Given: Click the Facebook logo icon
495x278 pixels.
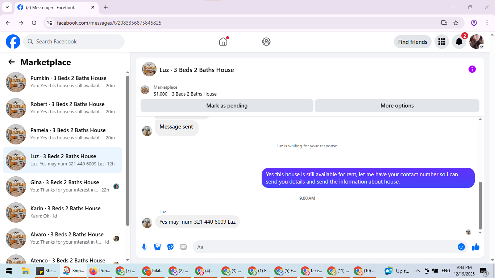Looking at the screenshot, I should click(x=13, y=42).
